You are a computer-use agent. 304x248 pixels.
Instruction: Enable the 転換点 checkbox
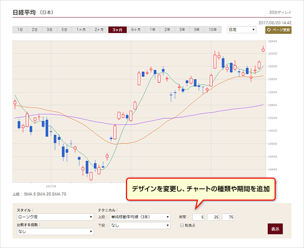(182, 226)
